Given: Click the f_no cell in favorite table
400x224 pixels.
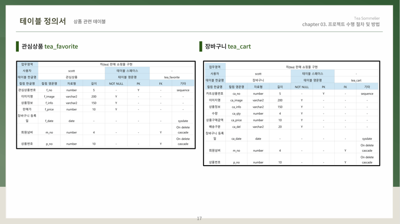Looking at the screenshot, I should pyautogui.click(x=49, y=90).
